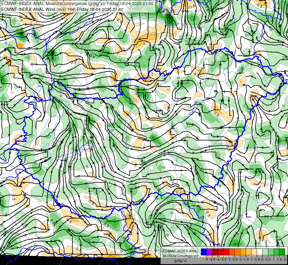Click the dark red swatch (-4.5 to -4)
This screenshot has width=288, height=265.
tap(215, 252)
